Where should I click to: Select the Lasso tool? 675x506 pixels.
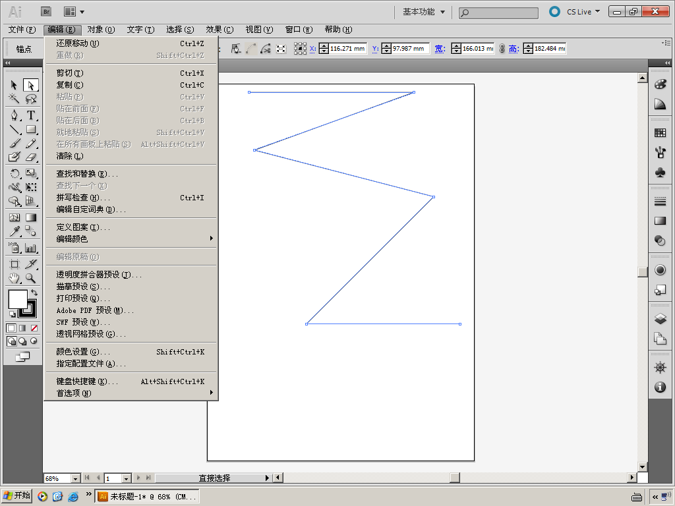coord(30,99)
